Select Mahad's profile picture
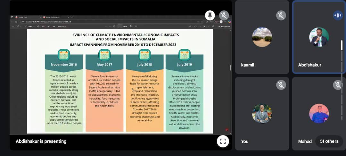346x156 pixels. coord(319,113)
